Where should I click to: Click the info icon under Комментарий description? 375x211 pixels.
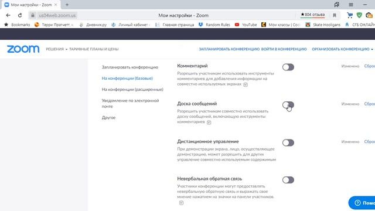pos(246,84)
